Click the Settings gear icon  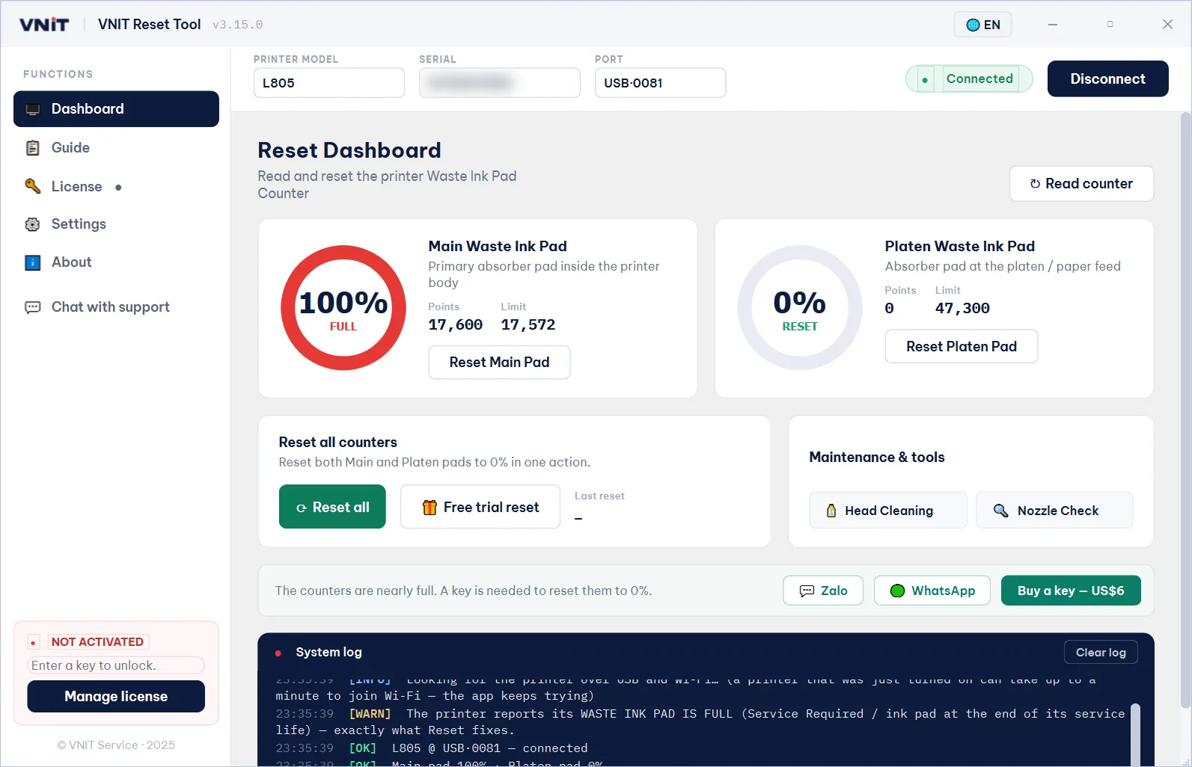33,224
